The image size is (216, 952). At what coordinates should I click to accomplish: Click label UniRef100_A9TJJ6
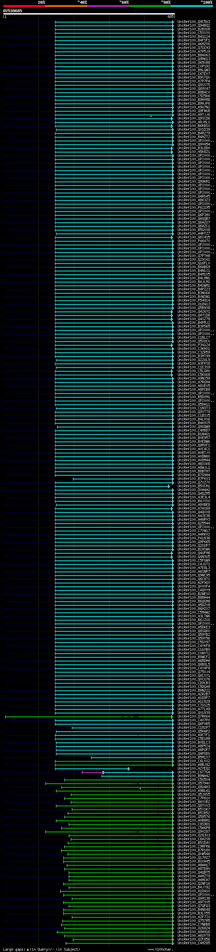(194, 114)
